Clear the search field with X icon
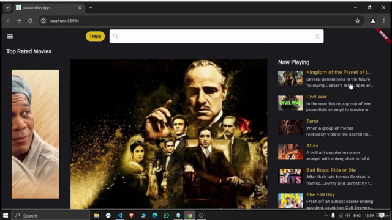 (317, 37)
